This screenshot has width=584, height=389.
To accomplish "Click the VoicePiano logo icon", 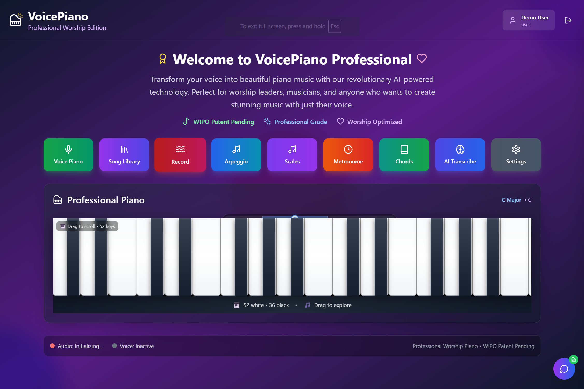I will 16,20.
